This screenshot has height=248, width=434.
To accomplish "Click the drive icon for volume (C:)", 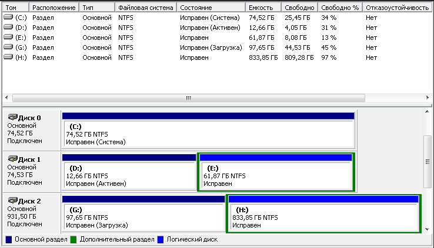I will point(8,18).
